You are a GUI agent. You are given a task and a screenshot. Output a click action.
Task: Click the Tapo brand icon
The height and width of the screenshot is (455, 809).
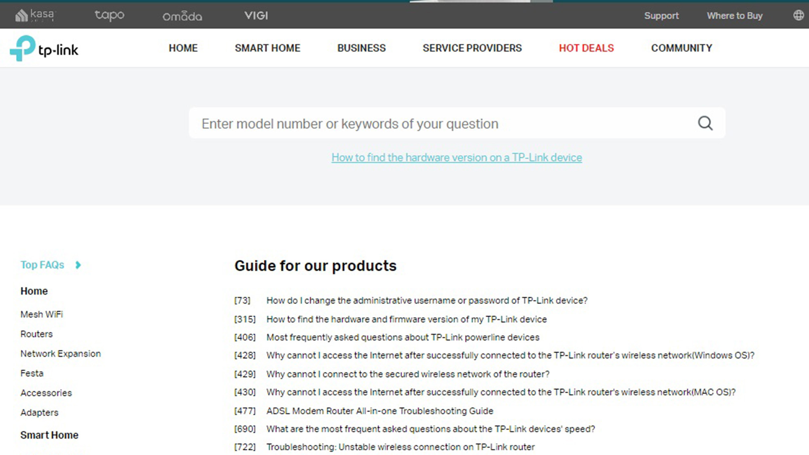[x=110, y=15]
